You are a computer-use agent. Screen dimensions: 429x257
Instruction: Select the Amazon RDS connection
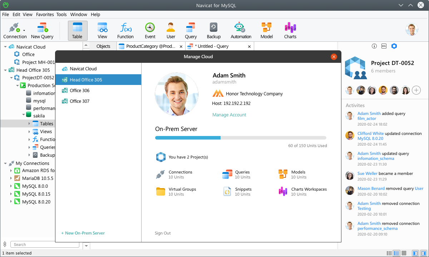(34, 171)
